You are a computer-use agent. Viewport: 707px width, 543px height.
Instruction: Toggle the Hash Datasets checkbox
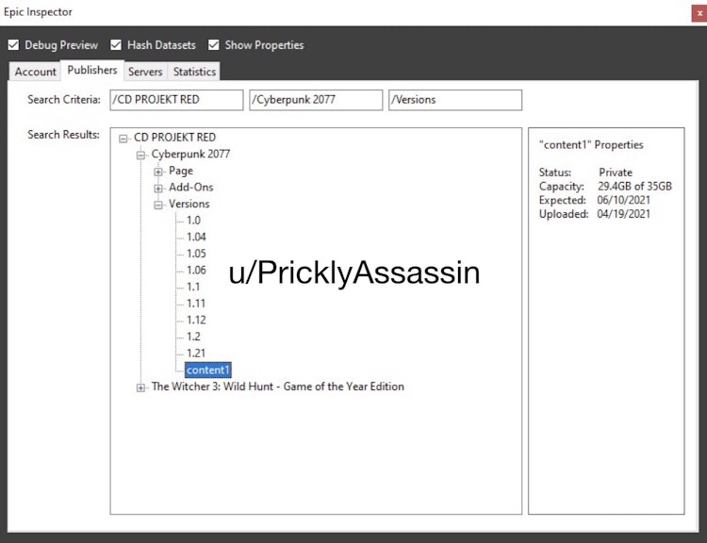pyautogui.click(x=116, y=45)
